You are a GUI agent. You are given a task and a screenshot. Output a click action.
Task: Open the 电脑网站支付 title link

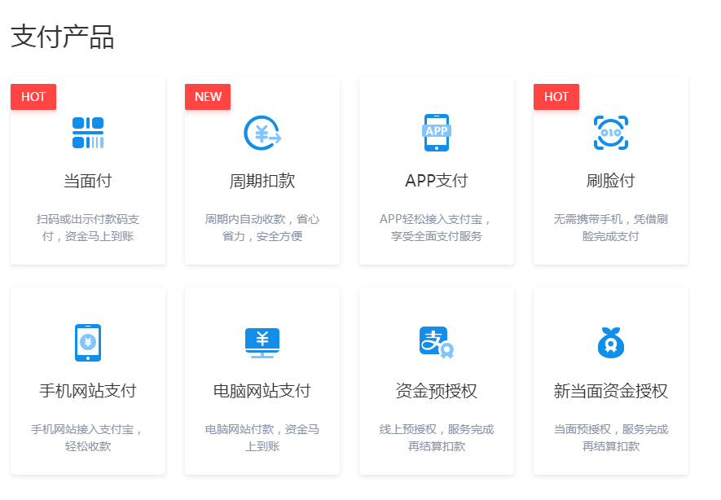pyautogui.click(x=262, y=391)
